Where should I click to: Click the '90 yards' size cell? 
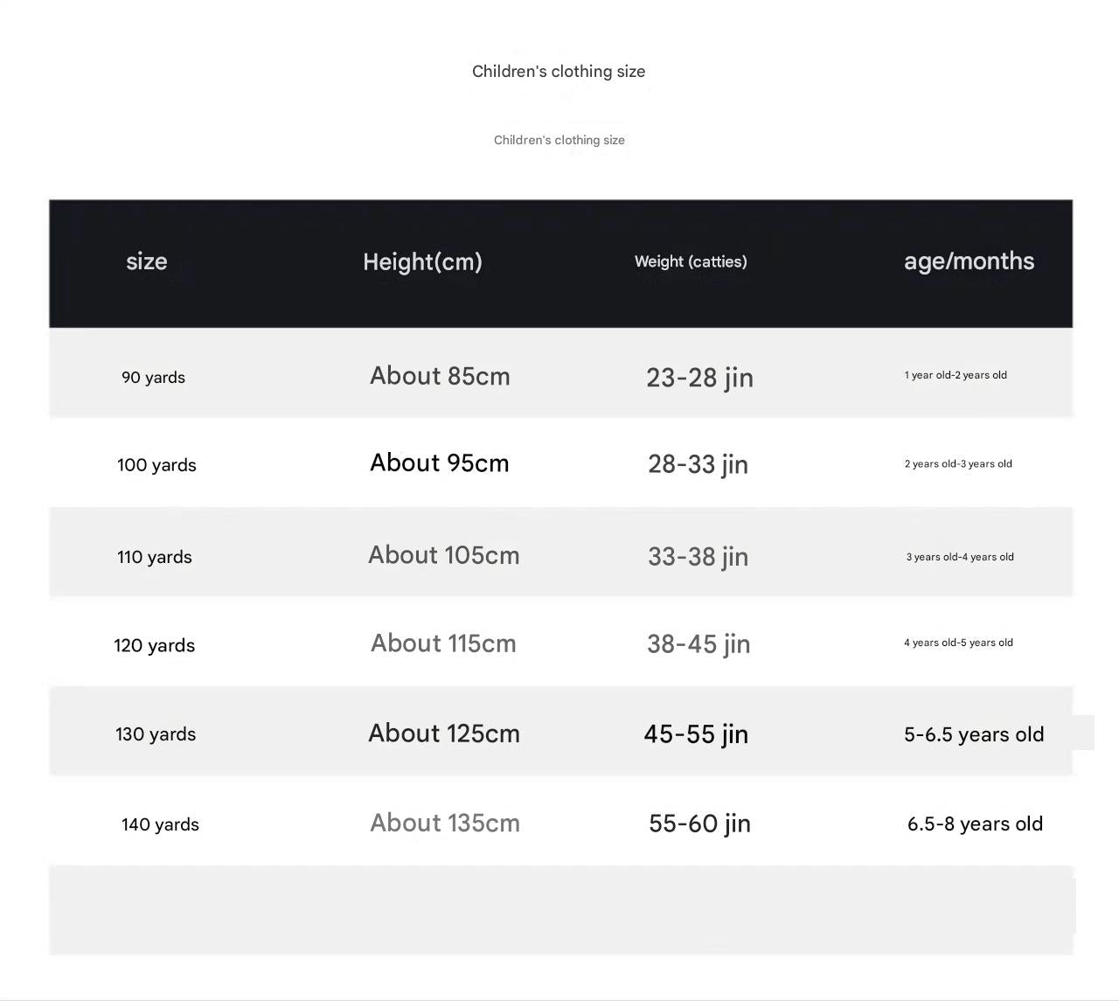[154, 378]
